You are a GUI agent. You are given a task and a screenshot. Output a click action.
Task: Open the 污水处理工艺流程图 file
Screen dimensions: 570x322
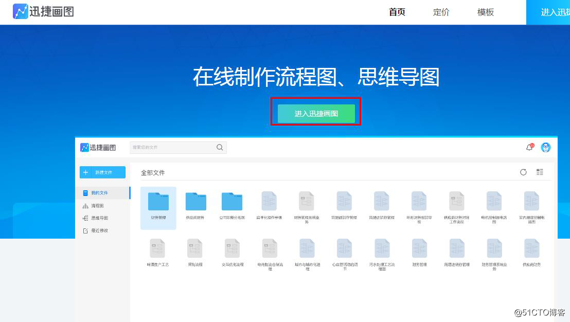382,255
